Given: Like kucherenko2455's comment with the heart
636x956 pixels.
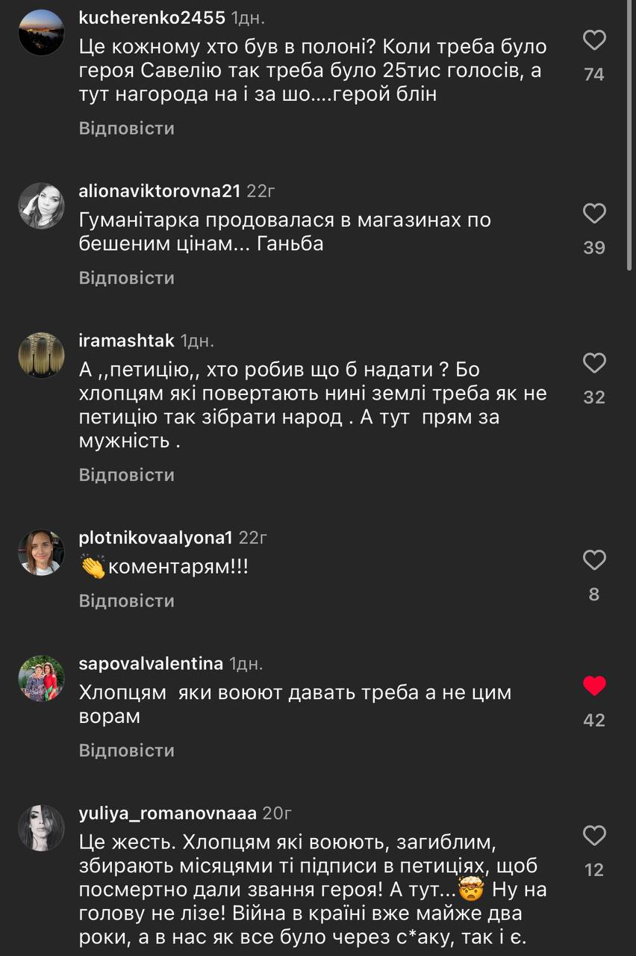Looking at the screenshot, I should (594, 40).
